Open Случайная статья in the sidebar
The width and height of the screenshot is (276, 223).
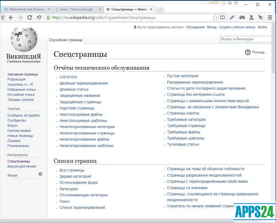point(21,95)
